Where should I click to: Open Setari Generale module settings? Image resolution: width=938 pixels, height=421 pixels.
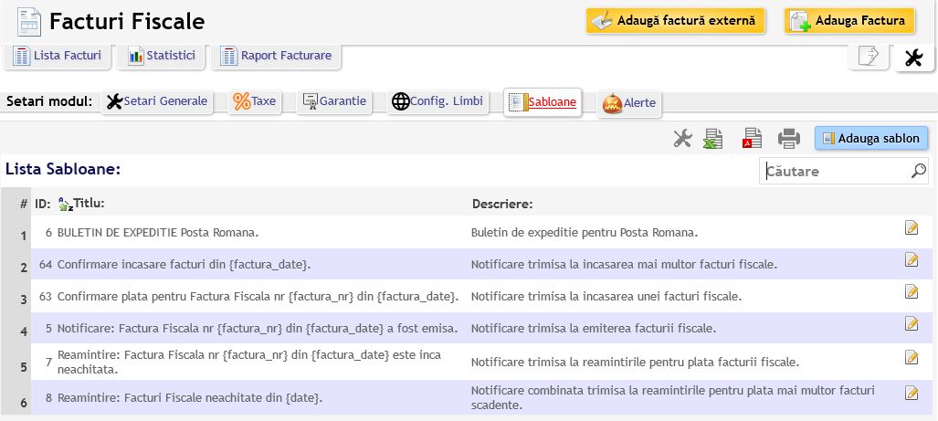[x=157, y=101]
